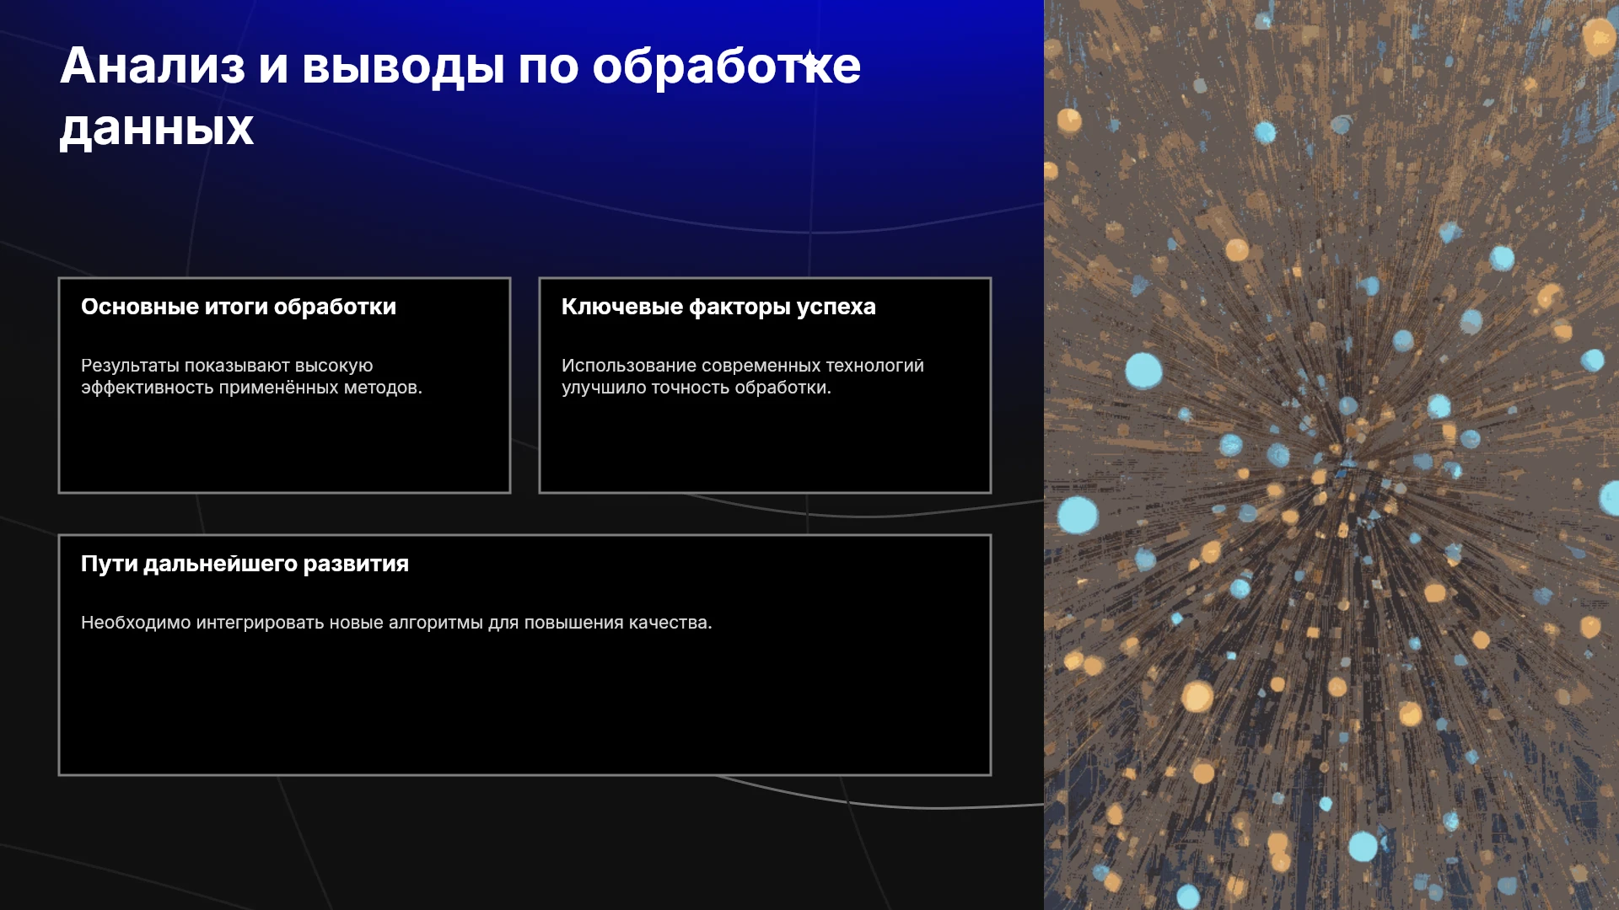Viewport: 1619px width, 910px height.
Task: Select the text "Результаты показывают высокую эффективность"
Action: pyautogui.click(x=227, y=377)
